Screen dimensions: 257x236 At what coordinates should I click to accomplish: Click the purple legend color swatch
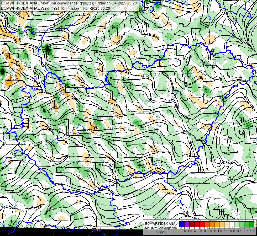click(187, 224)
